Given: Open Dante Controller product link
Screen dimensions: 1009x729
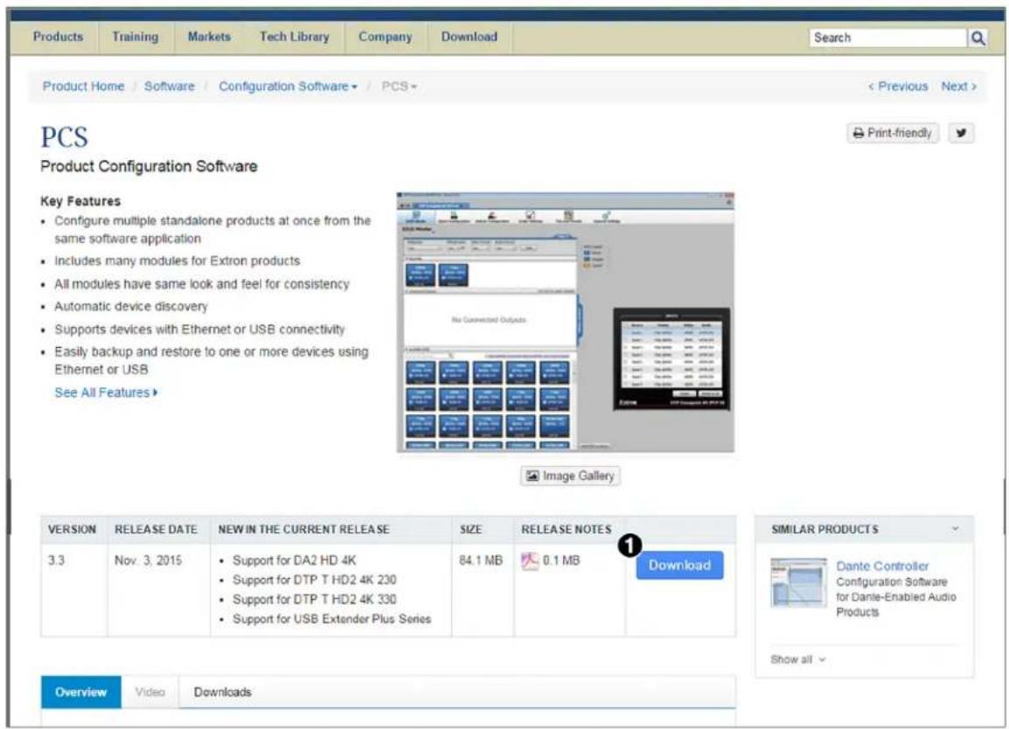Looking at the screenshot, I should [x=882, y=566].
